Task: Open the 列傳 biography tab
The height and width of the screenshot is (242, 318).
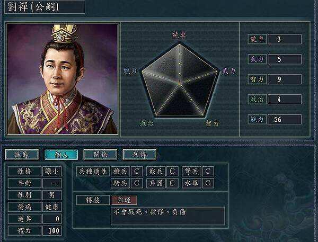Action: 139,155
